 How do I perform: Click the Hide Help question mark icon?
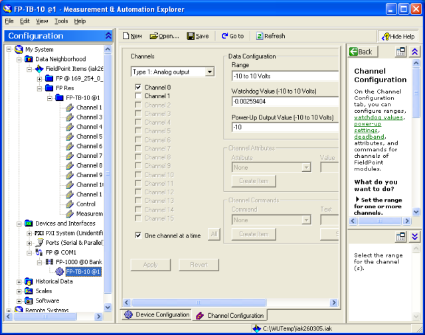(385, 36)
